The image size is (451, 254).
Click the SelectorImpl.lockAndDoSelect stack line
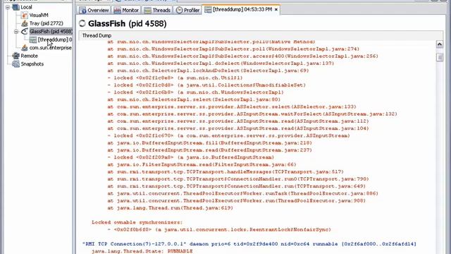tap(208, 71)
